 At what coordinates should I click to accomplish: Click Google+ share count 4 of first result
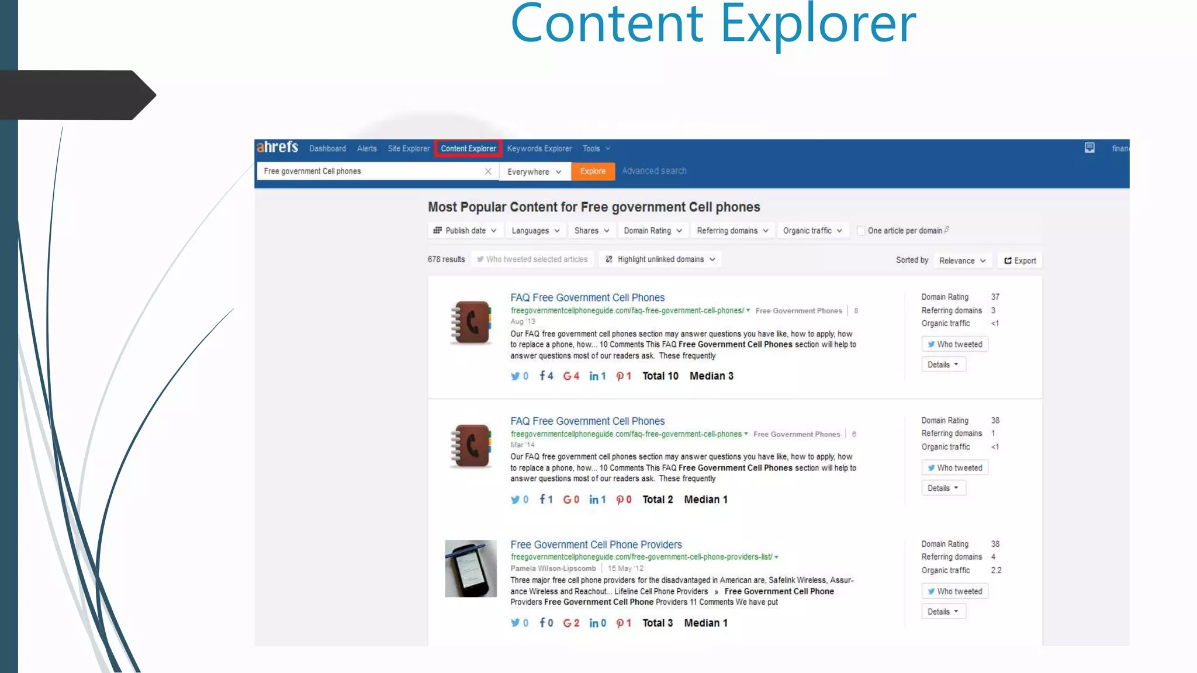(571, 376)
